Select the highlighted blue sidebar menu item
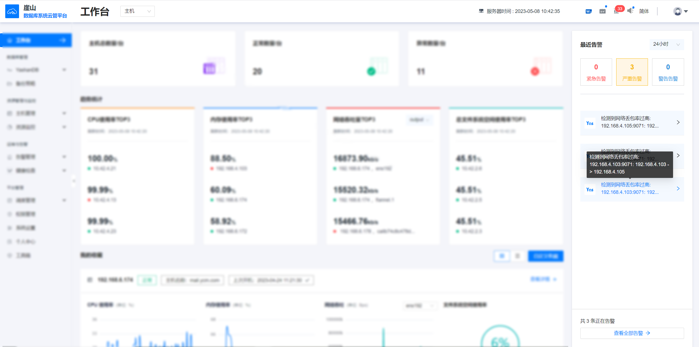Image resolution: width=699 pixels, height=347 pixels. (36, 40)
